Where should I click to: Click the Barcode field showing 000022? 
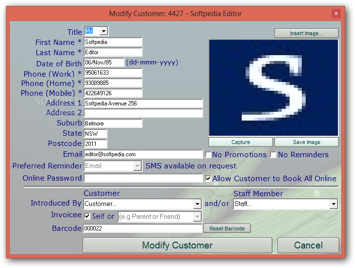pyautogui.click(x=143, y=228)
